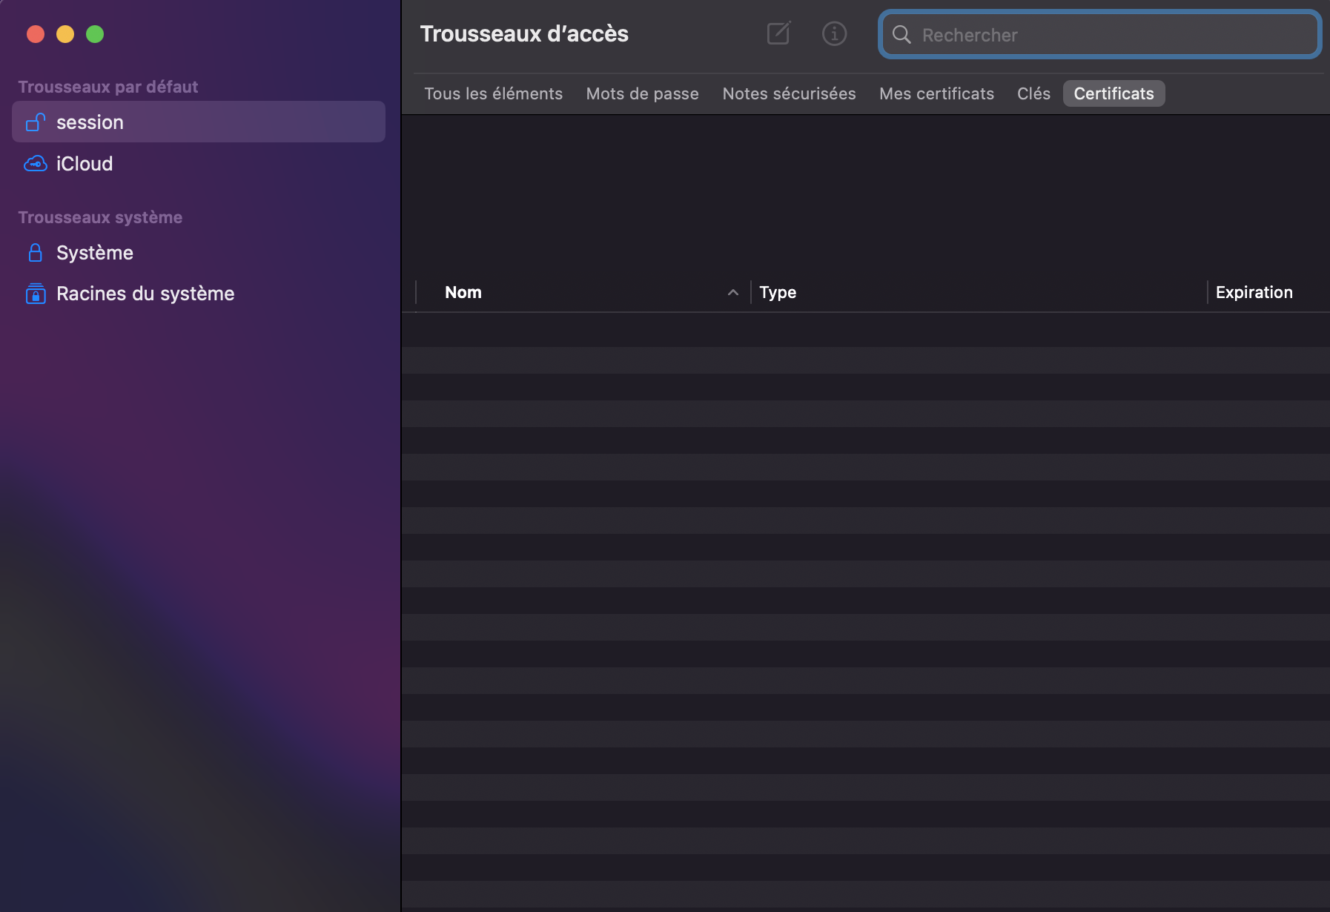This screenshot has height=912, width=1330.
Task: Open the Mots de passe tab
Action: click(x=642, y=93)
